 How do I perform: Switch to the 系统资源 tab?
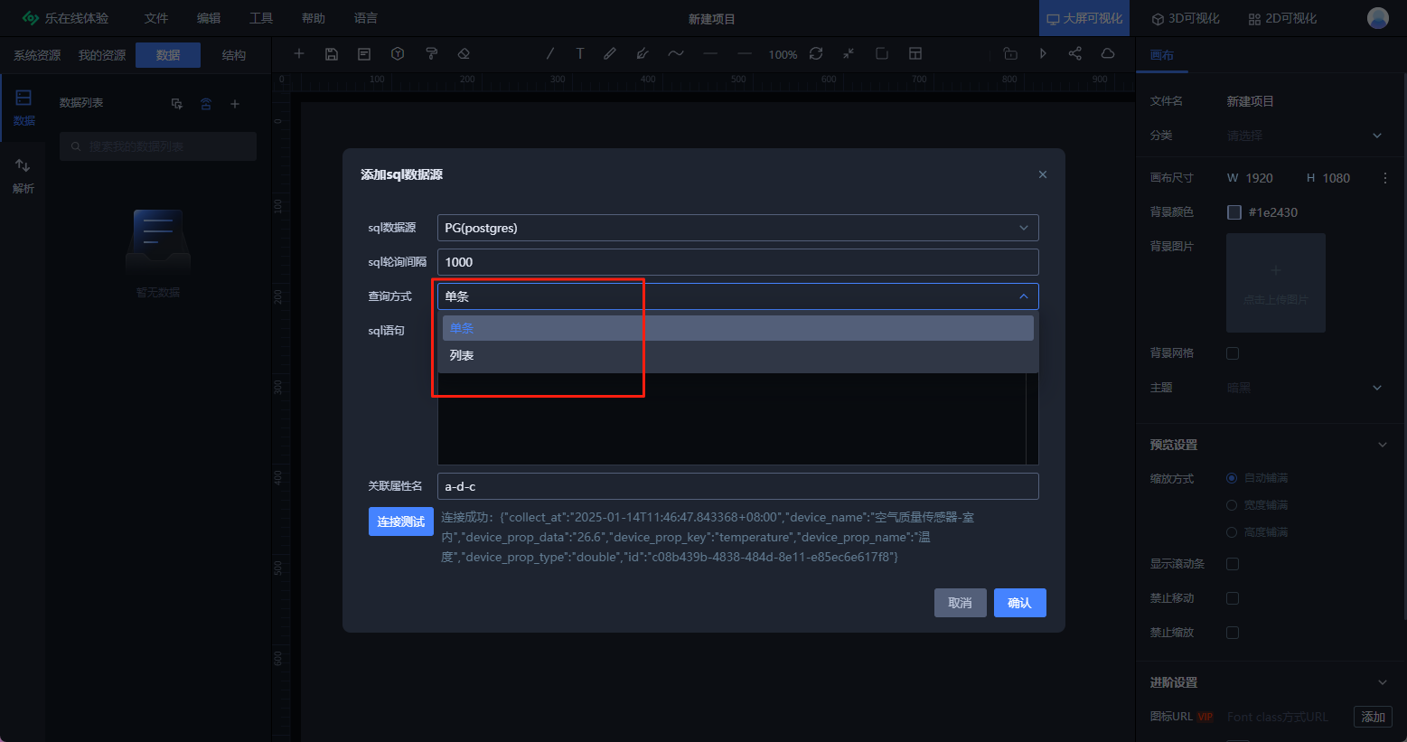(x=37, y=55)
